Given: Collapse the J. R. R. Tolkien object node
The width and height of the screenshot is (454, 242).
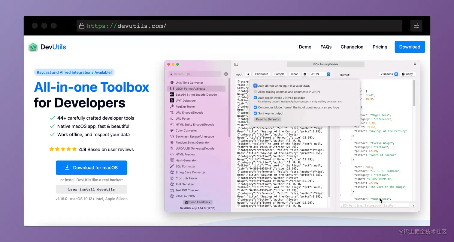Looking at the screenshot, I should click(340, 163).
